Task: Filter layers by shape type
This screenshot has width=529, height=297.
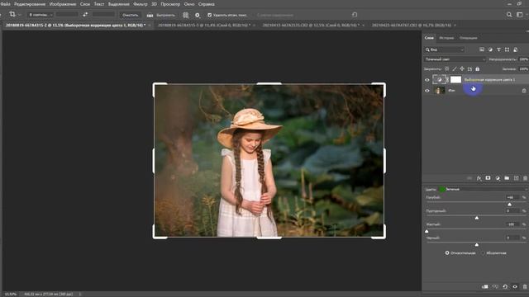Action: (507, 49)
